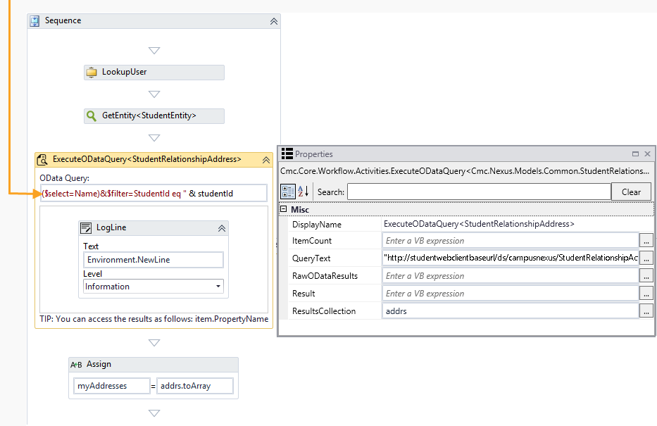The image size is (657, 426).
Task: Collapse the ExecuteODataQuery activity
Action: 266,160
